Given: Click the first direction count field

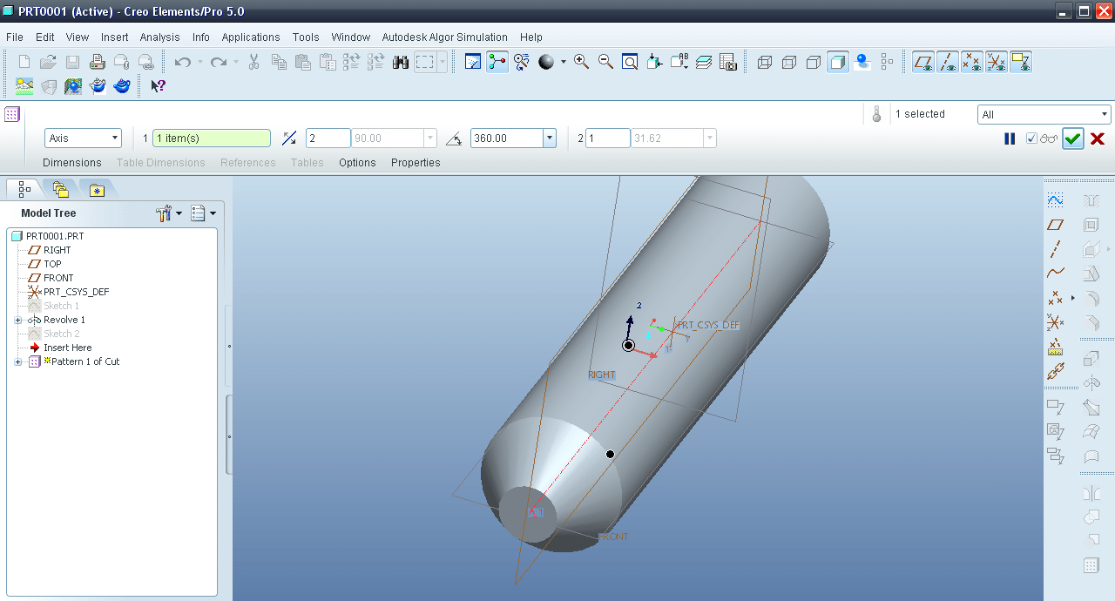Looking at the screenshot, I should pyautogui.click(x=328, y=138).
